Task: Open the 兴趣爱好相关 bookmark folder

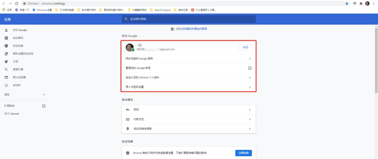Action: (137, 10)
